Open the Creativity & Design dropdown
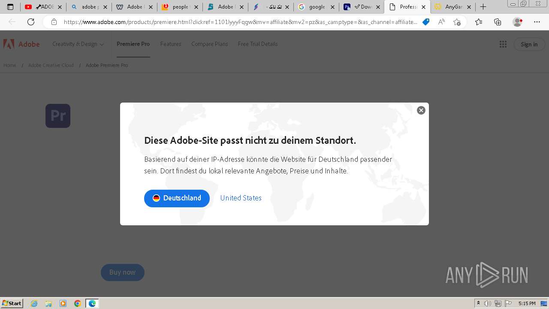This screenshot has width=549, height=309. coord(78,44)
